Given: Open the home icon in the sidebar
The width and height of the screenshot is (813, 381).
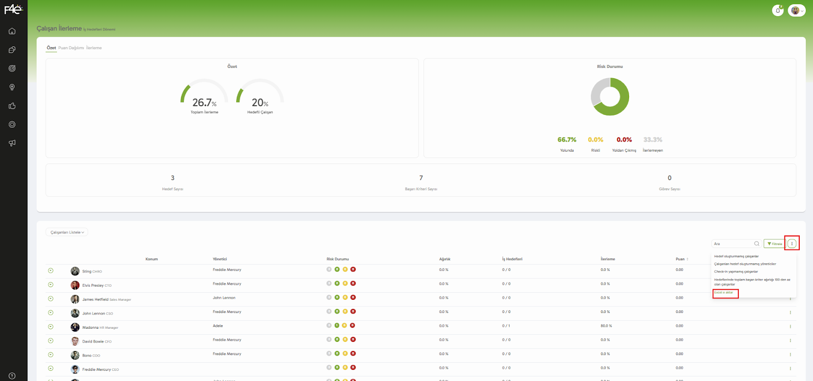Looking at the screenshot, I should [x=12, y=31].
